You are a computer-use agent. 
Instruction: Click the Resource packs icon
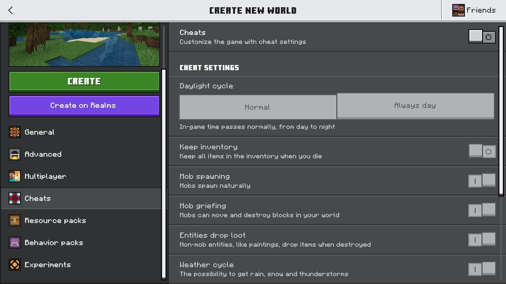coord(15,220)
